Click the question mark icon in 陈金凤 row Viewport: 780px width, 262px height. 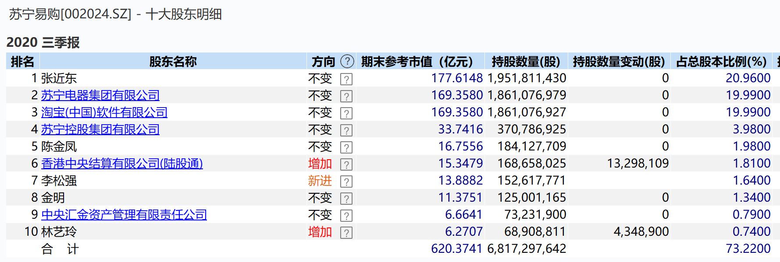(x=346, y=147)
